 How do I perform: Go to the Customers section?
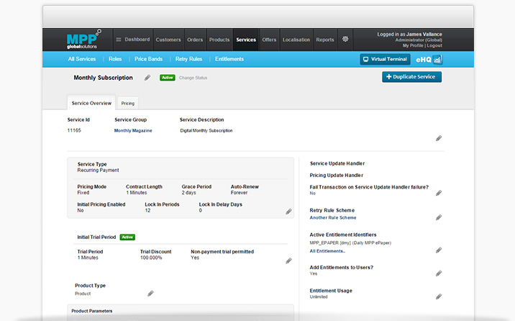pyautogui.click(x=168, y=40)
